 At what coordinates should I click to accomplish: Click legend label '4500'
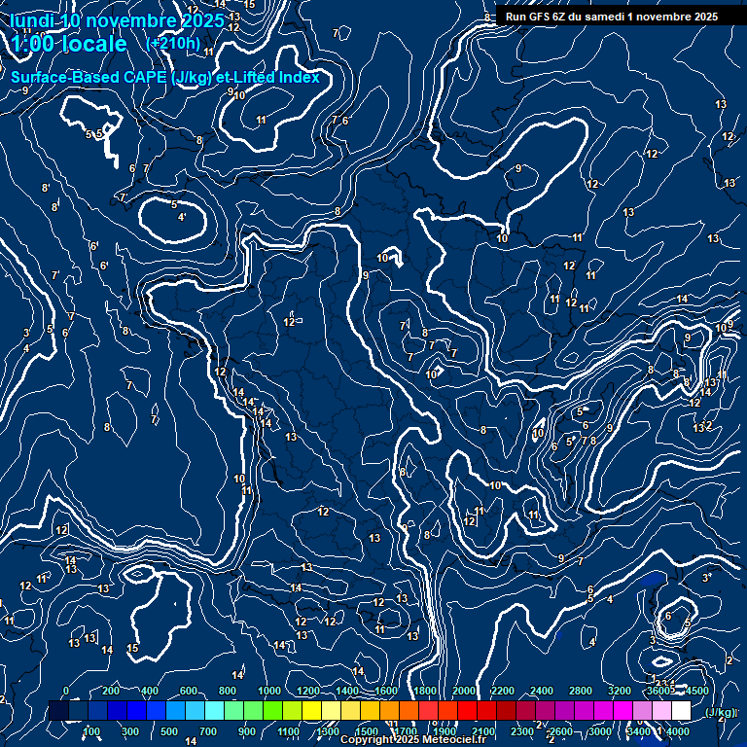pos(697,691)
